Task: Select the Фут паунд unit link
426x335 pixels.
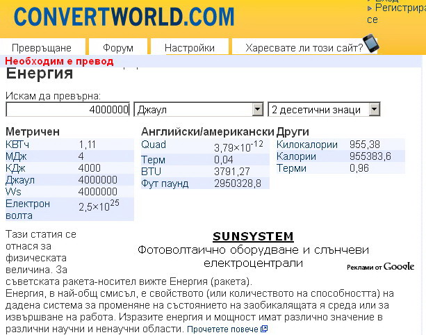Action: point(165,183)
